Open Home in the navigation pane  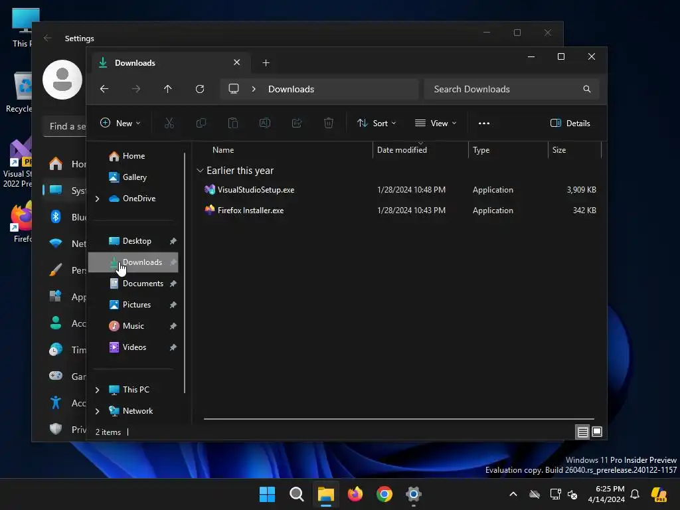coord(133,156)
